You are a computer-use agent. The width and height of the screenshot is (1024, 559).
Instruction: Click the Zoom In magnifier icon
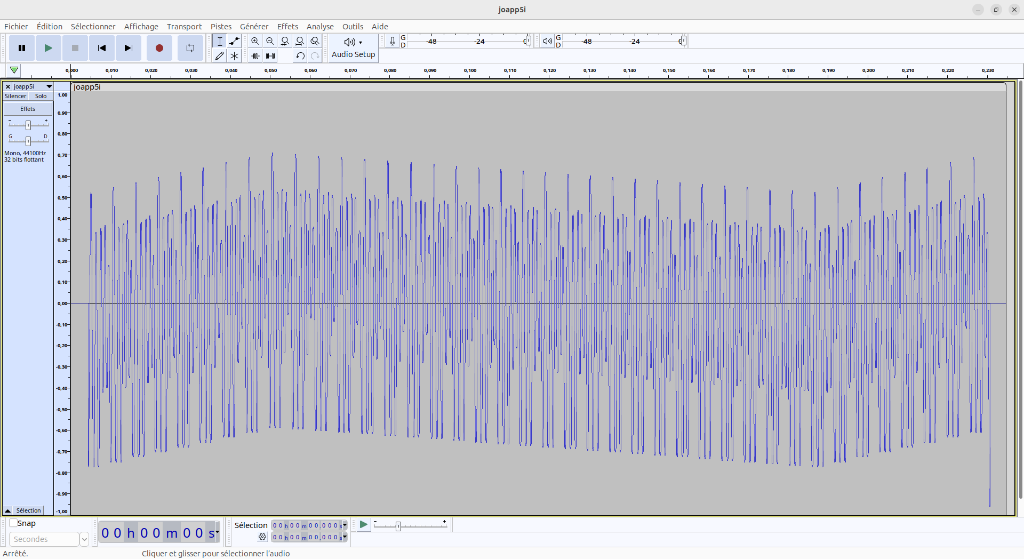coord(255,41)
